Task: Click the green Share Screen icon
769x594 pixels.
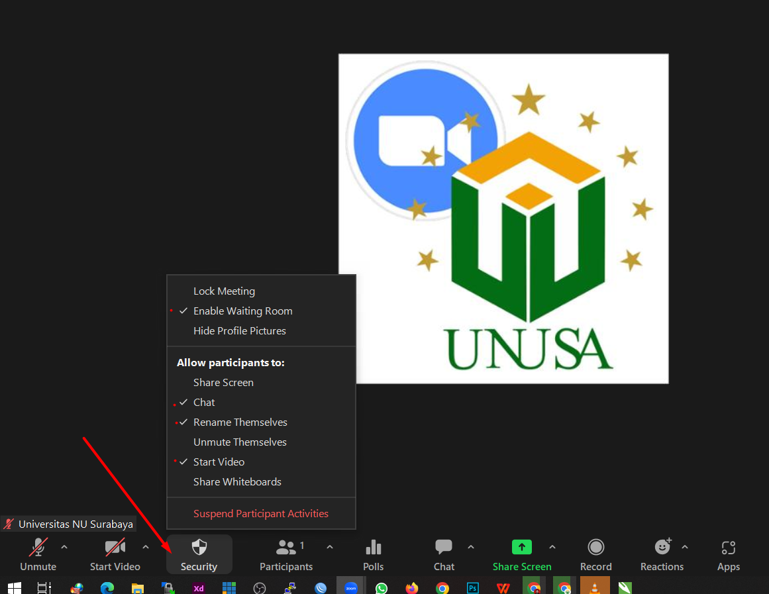Action: click(x=522, y=546)
